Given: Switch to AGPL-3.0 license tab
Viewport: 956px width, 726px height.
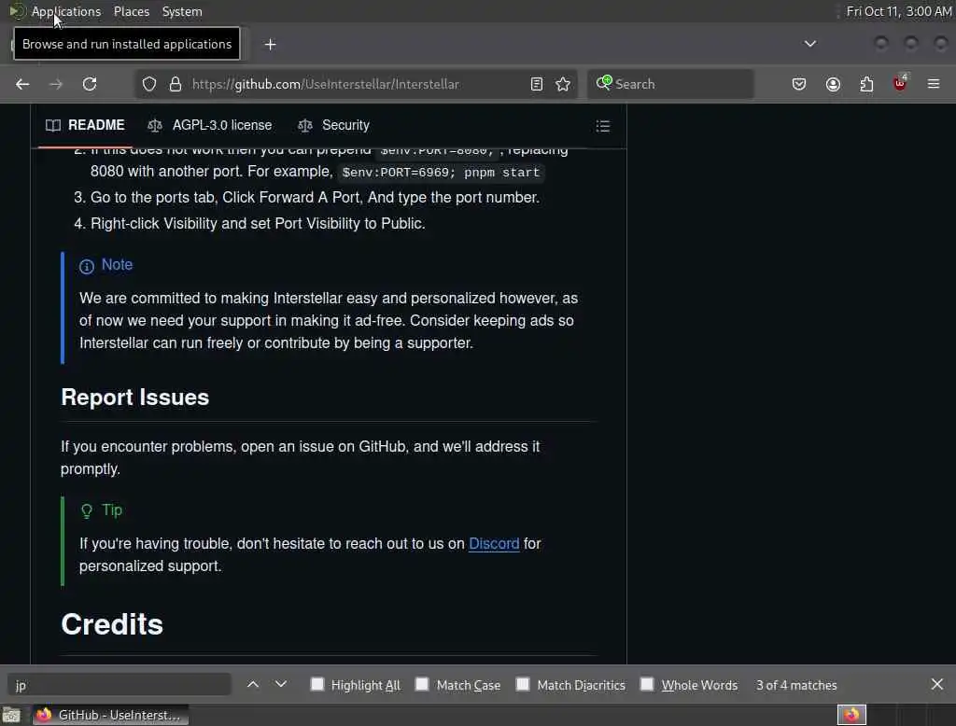Looking at the screenshot, I should (210, 125).
